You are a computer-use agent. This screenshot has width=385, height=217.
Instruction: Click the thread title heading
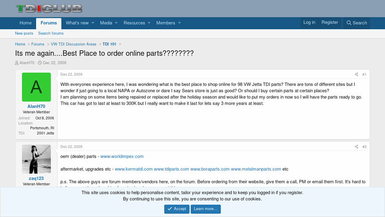pyautogui.click(x=104, y=53)
